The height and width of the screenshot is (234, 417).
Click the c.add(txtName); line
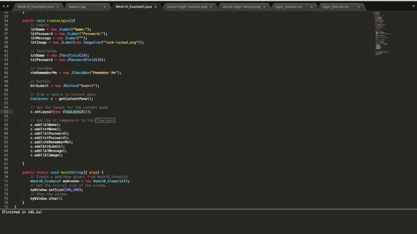pos(46,129)
